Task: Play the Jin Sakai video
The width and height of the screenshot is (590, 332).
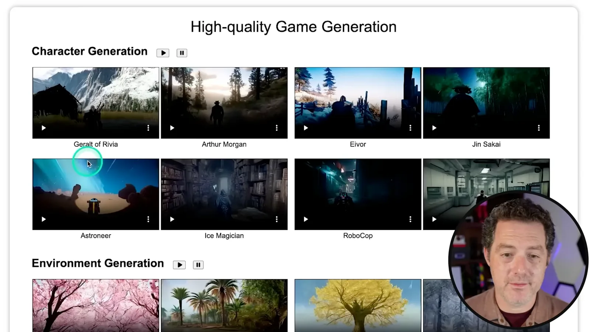Action: click(x=434, y=128)
